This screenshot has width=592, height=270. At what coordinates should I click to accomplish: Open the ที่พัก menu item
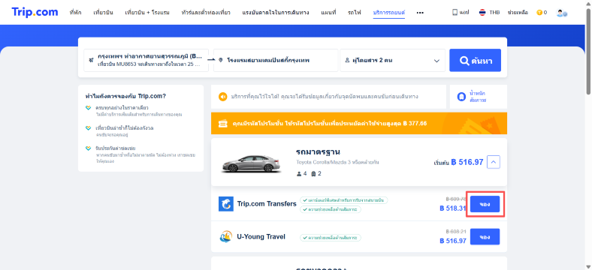[x=76, y=13]
